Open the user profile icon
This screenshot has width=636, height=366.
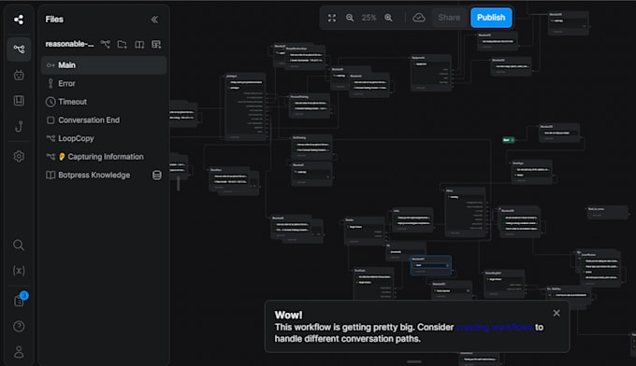coord(19,352)
